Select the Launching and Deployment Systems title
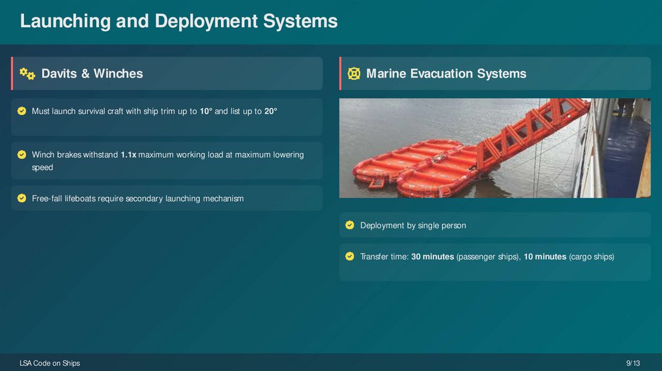The width and height of the screenshot is (662, 371). coord(178,21)
